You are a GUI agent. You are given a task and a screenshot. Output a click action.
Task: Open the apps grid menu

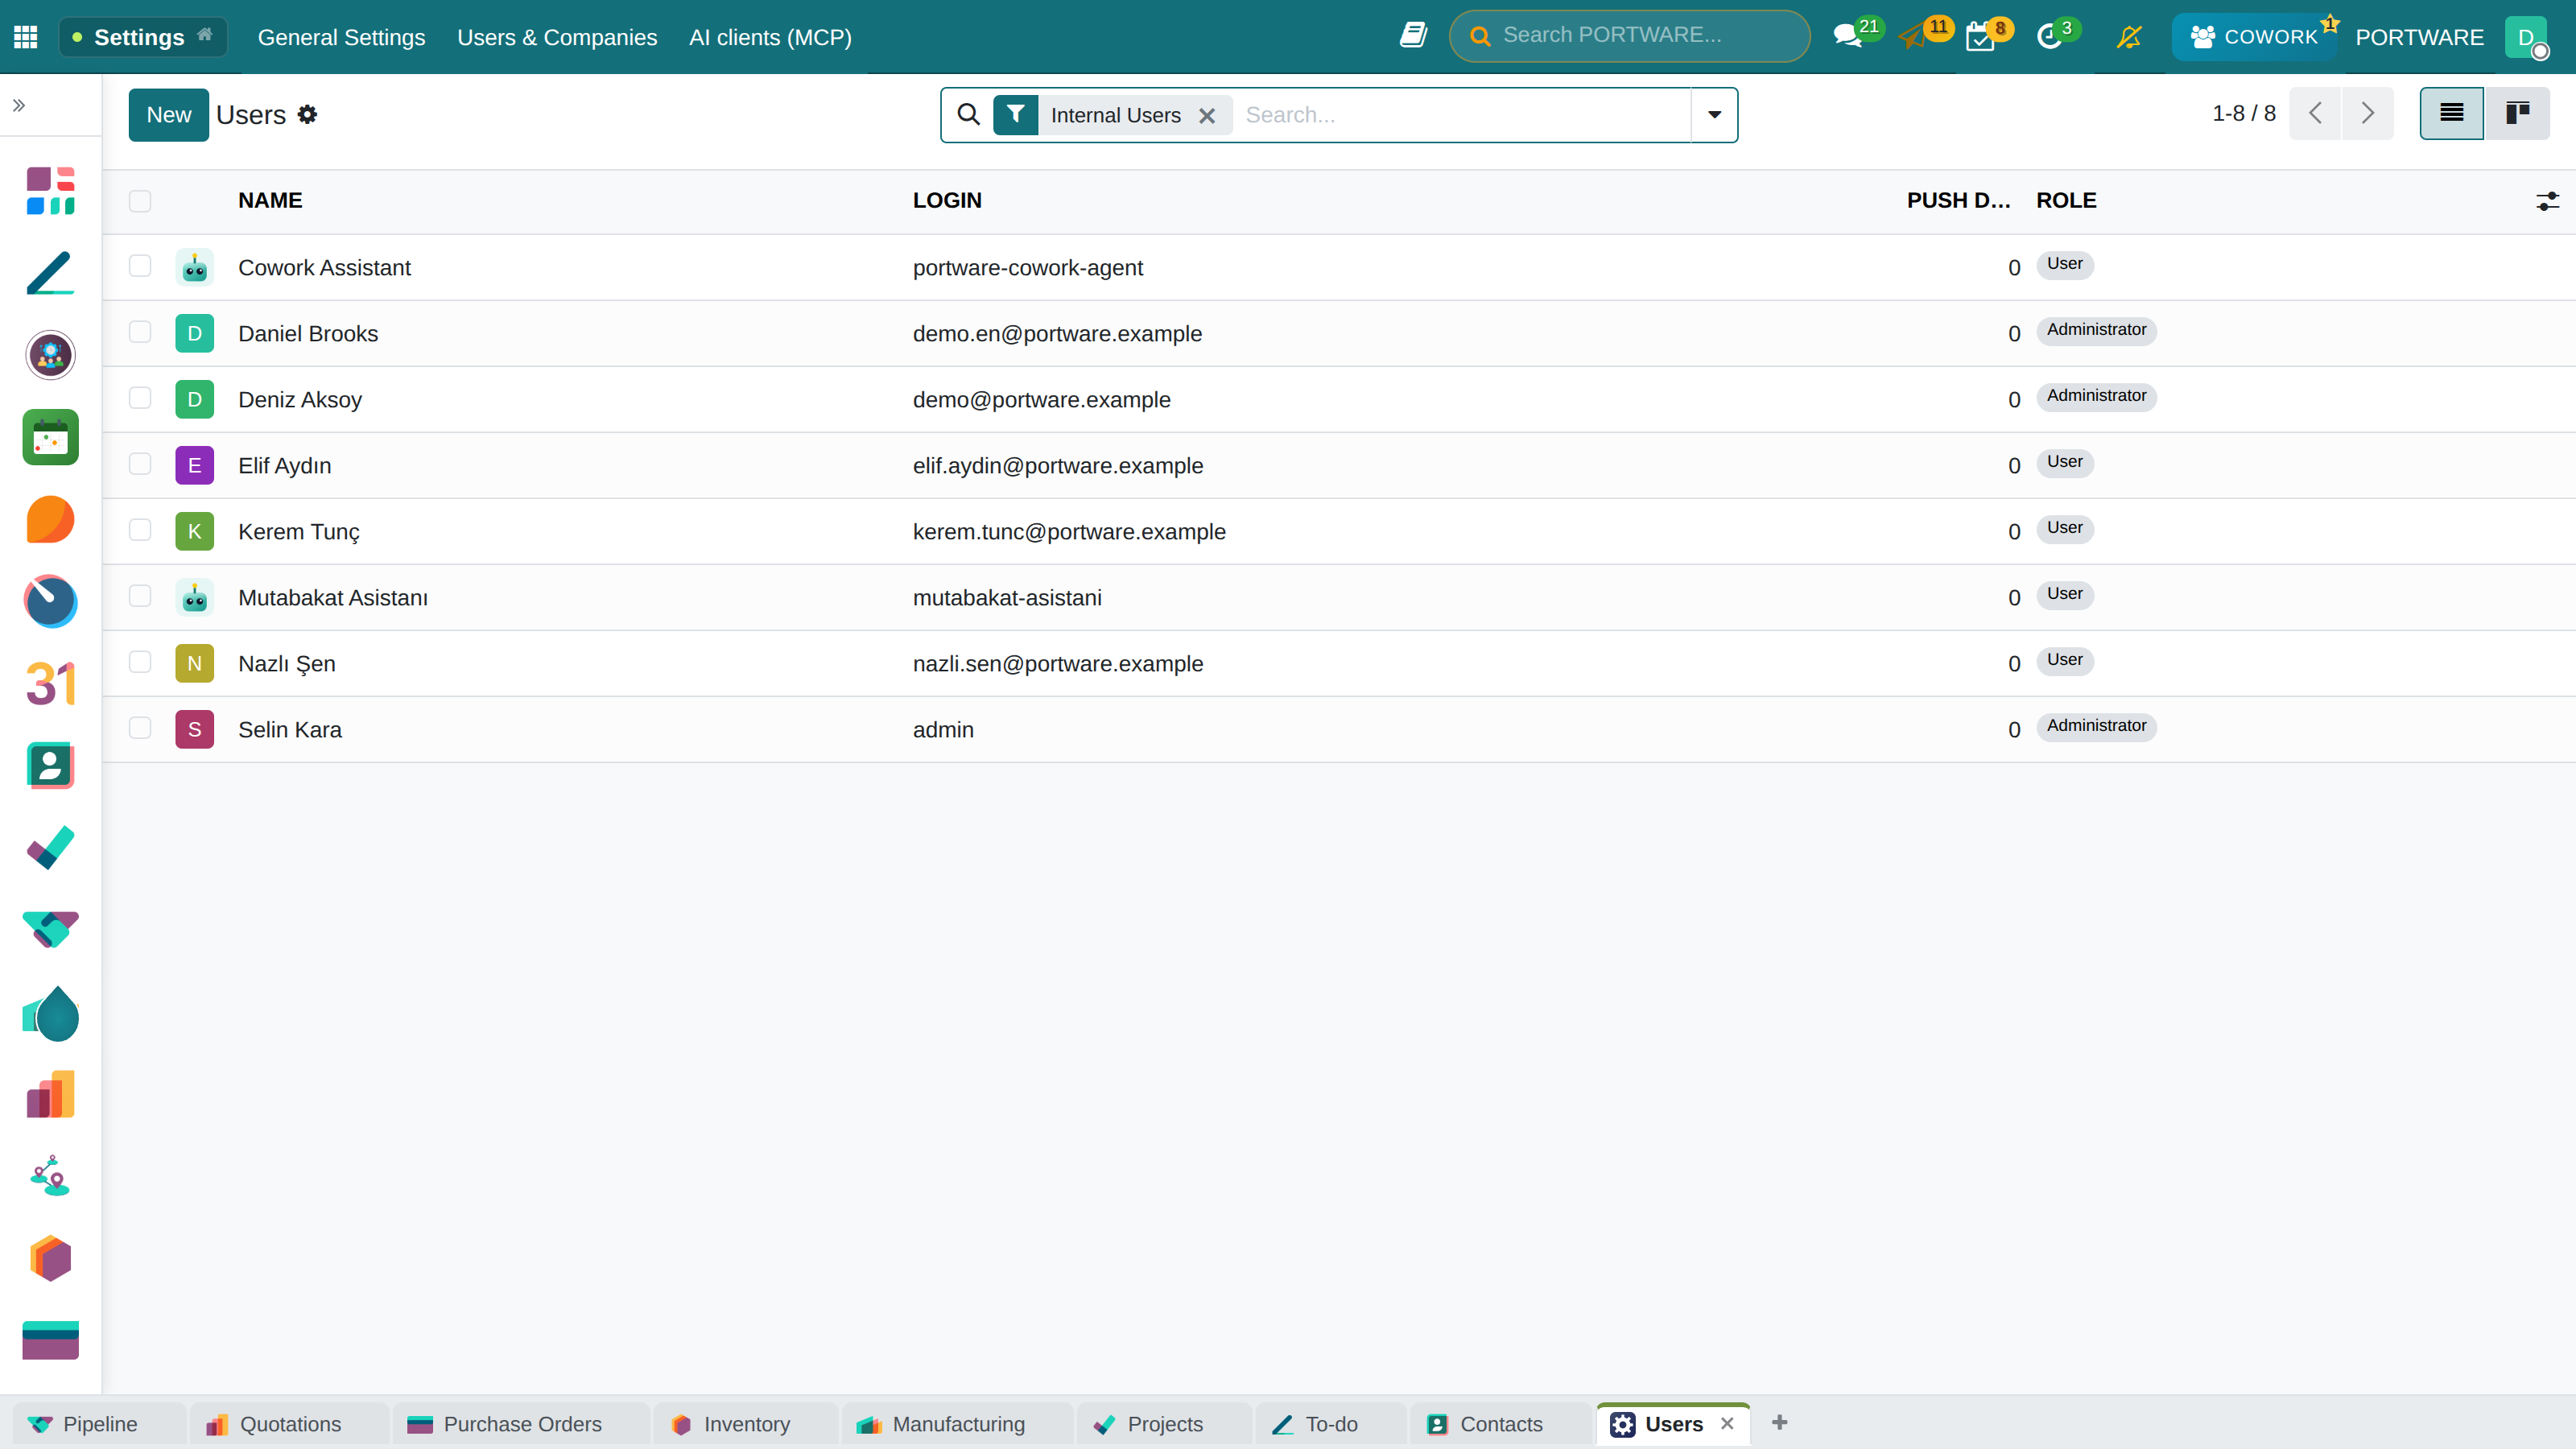pos(26,37)
